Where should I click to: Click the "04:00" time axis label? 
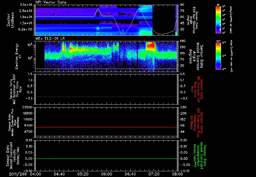[35, 174]
